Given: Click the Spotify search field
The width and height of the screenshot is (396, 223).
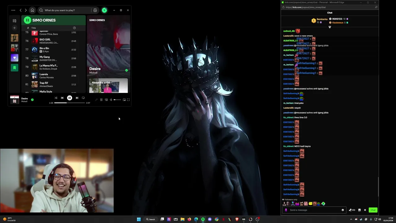Looking at the screenshot, I should 65,10.
